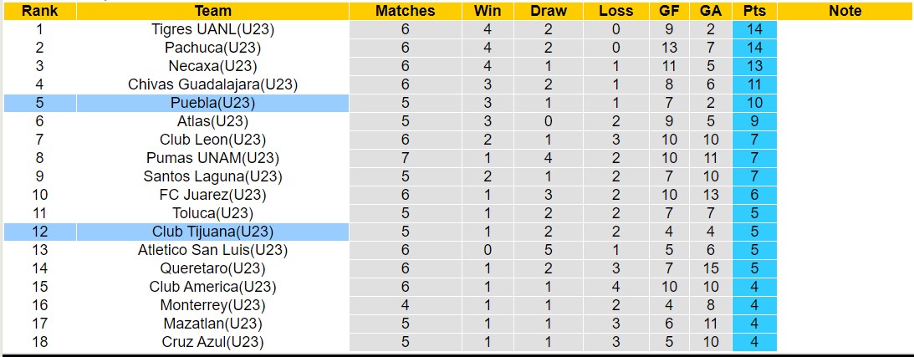
Task: Click the GF column header
Action: coord(669,11)
